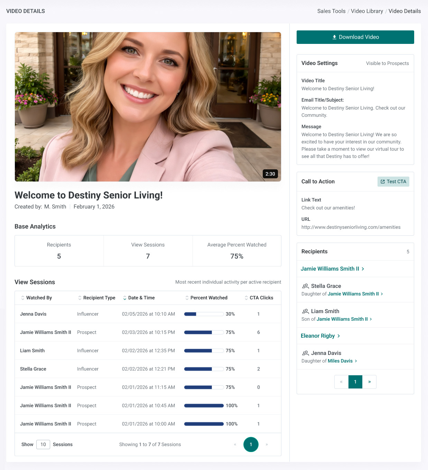The image size is (428, 470).
Task: Click the people icon beside Stella Grace
Action: [305, 286]
